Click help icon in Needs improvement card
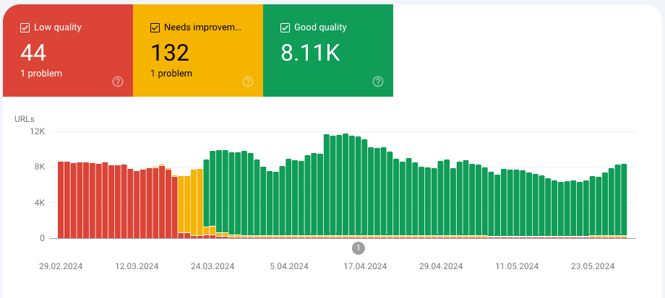665x298 pixels. click(x=248, y=82)
